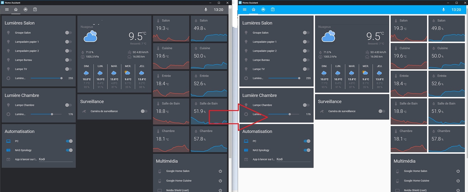The width and height of the screenshot is (468, 192).
Task: Click camera icon in right Surveillance card
Action: (x=322, y=111)
